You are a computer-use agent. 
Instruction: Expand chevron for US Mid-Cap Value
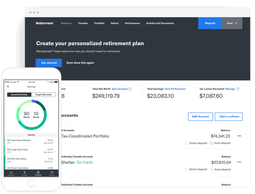[55, 160]
